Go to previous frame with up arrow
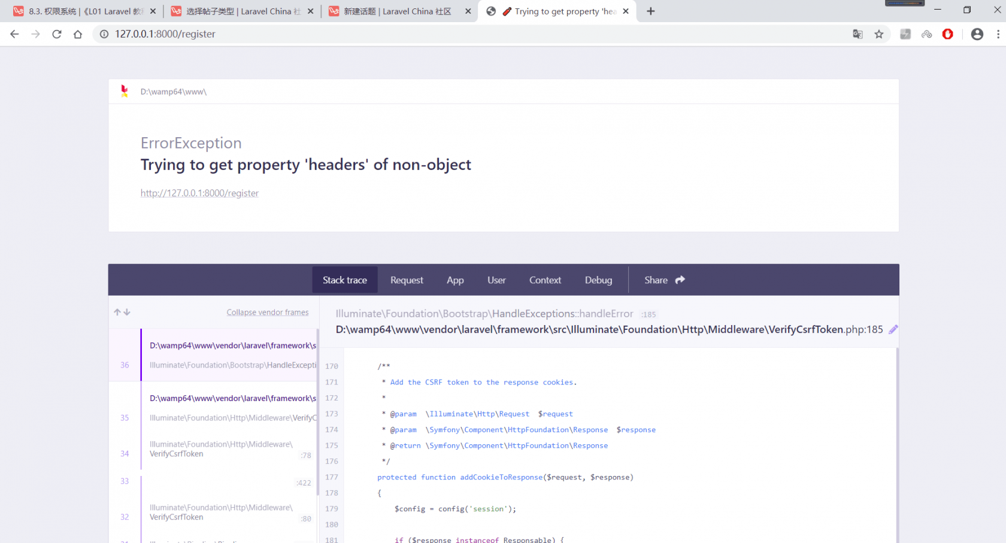1006x543 pixels. point(117,312)
